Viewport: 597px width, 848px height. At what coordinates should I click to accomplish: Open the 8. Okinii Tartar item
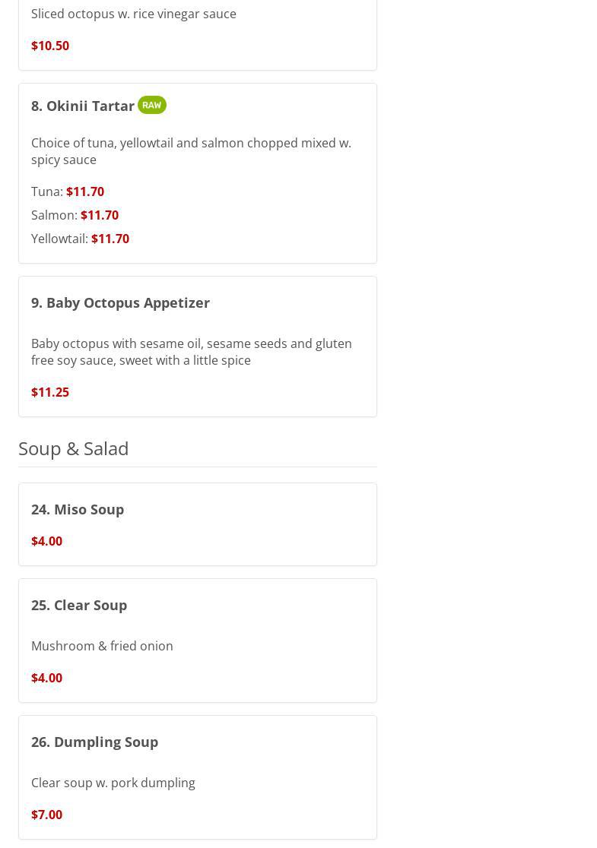coord(83,106)
